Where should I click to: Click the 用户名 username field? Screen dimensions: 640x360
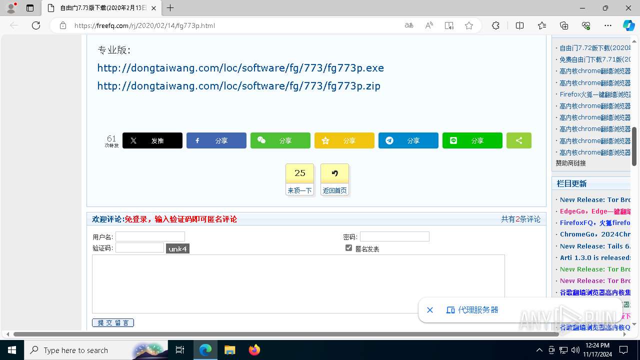coord(150,236)
